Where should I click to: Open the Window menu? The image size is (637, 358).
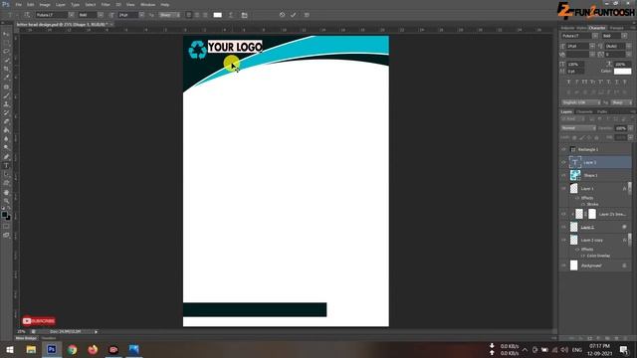[x=148, y=4]
